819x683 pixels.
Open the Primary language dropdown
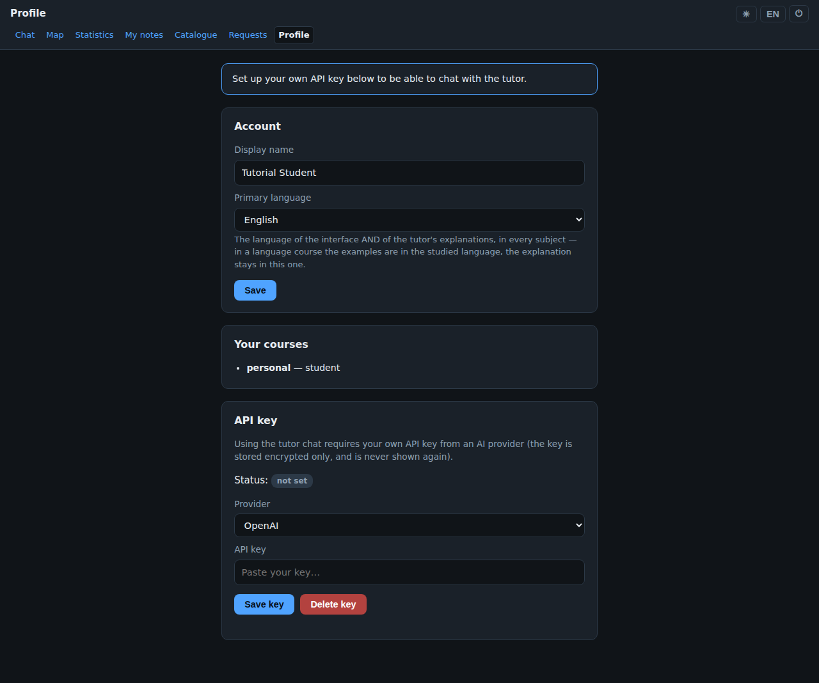pyautogui.click(x=409, y=220)
